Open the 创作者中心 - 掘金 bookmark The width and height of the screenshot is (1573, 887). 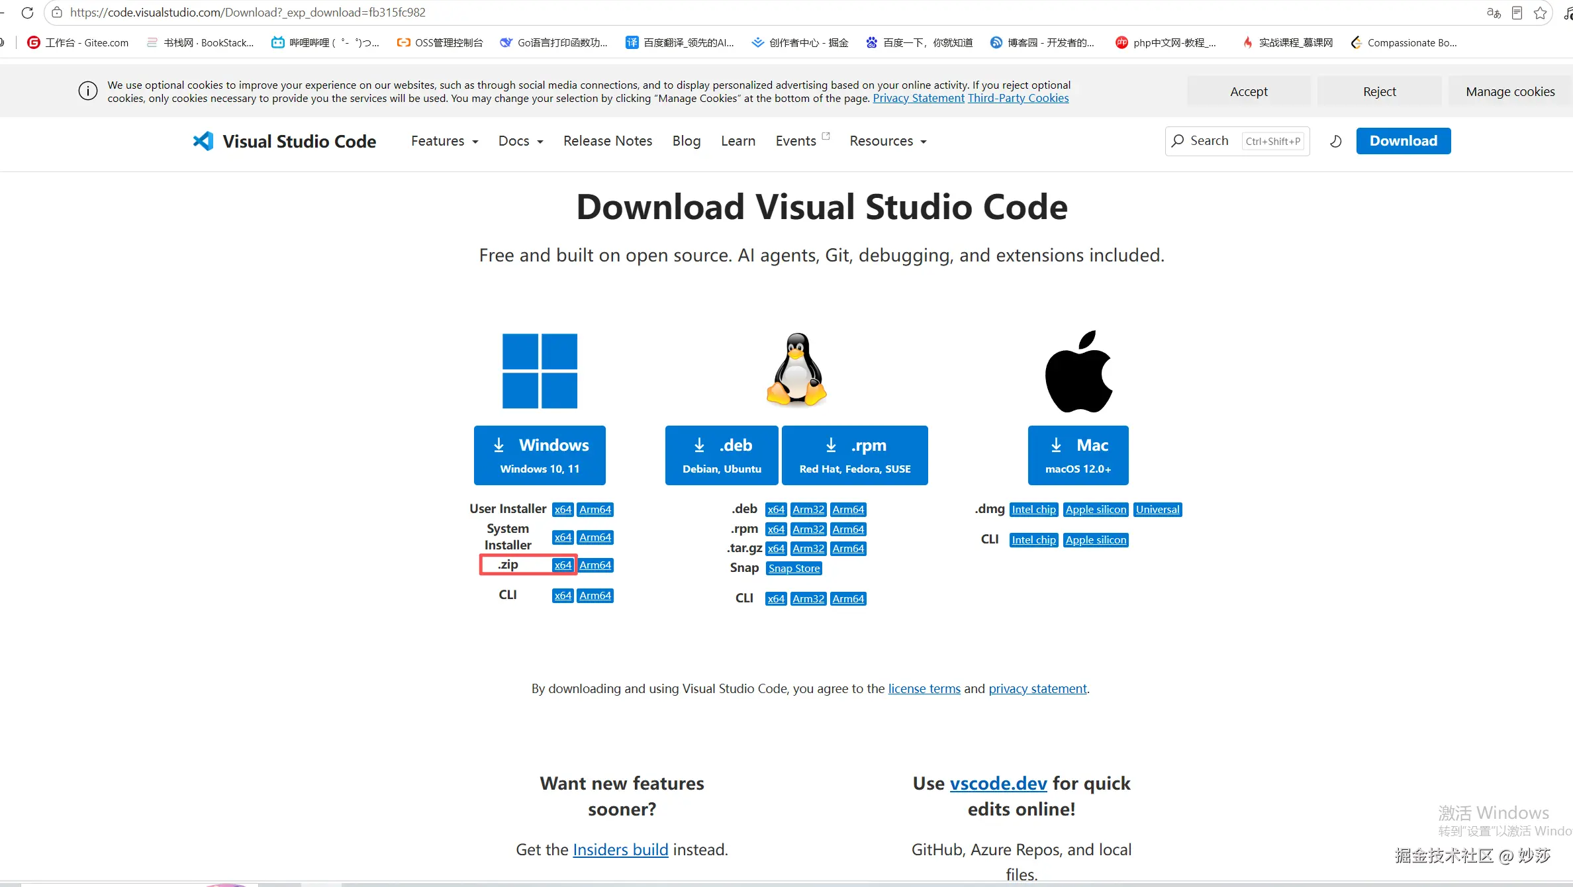click(800, 42)
